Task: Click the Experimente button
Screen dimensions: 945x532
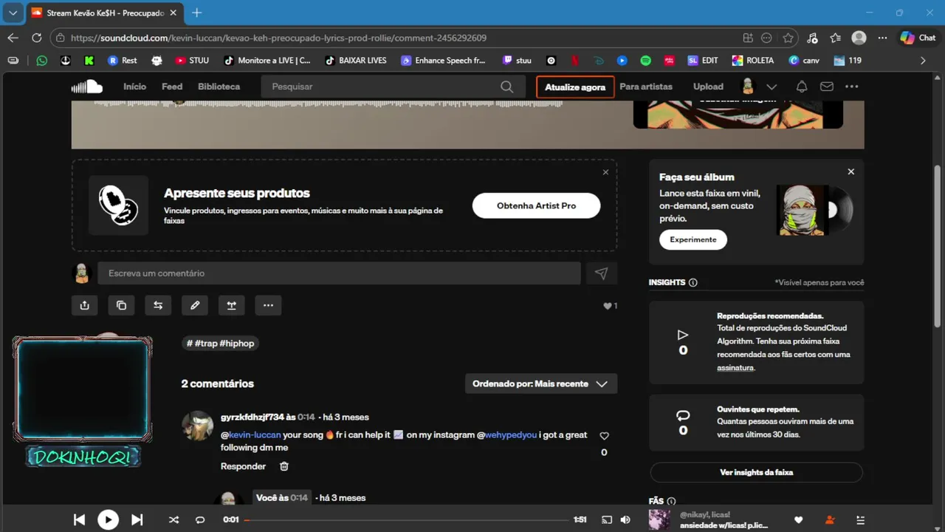Action: 693,239
